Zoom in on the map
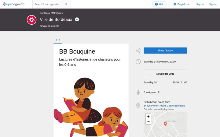Viewport: 220px width, 137px height. [x=148, y=116]
